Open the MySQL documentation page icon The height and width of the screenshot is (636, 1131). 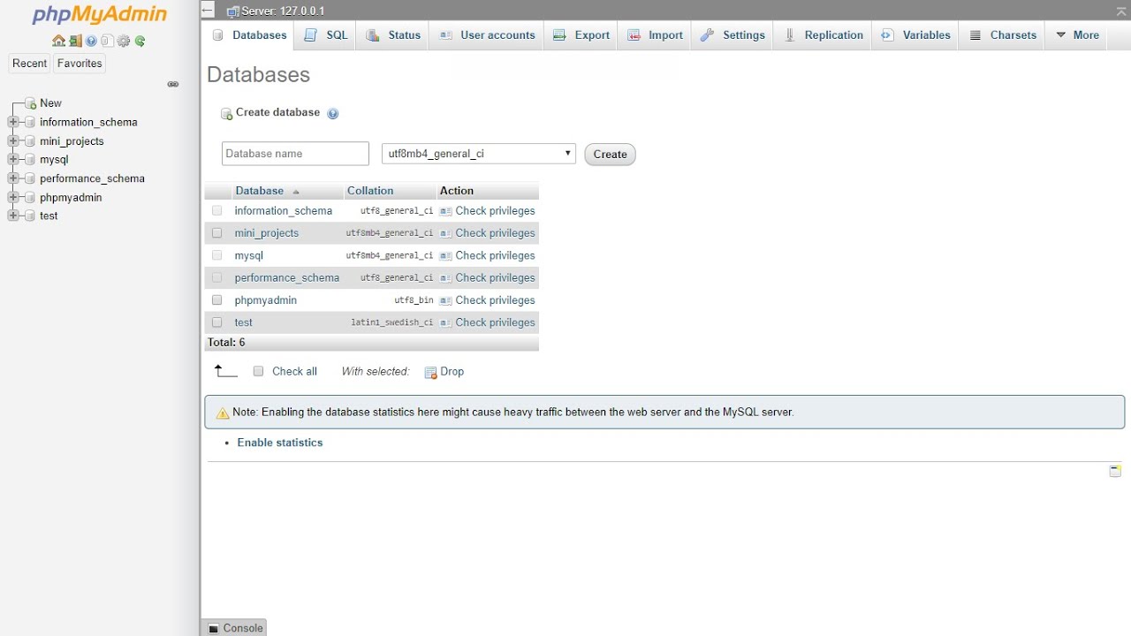(x=107, y=41)
